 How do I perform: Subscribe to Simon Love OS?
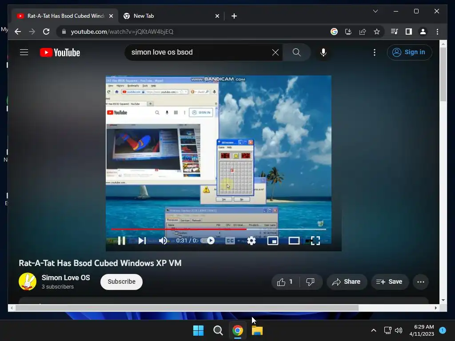[x=121, y=282]
